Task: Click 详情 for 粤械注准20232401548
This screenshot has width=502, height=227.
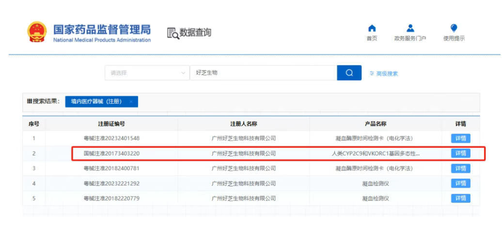Action: pyautogui.click(x=460, y=138)
